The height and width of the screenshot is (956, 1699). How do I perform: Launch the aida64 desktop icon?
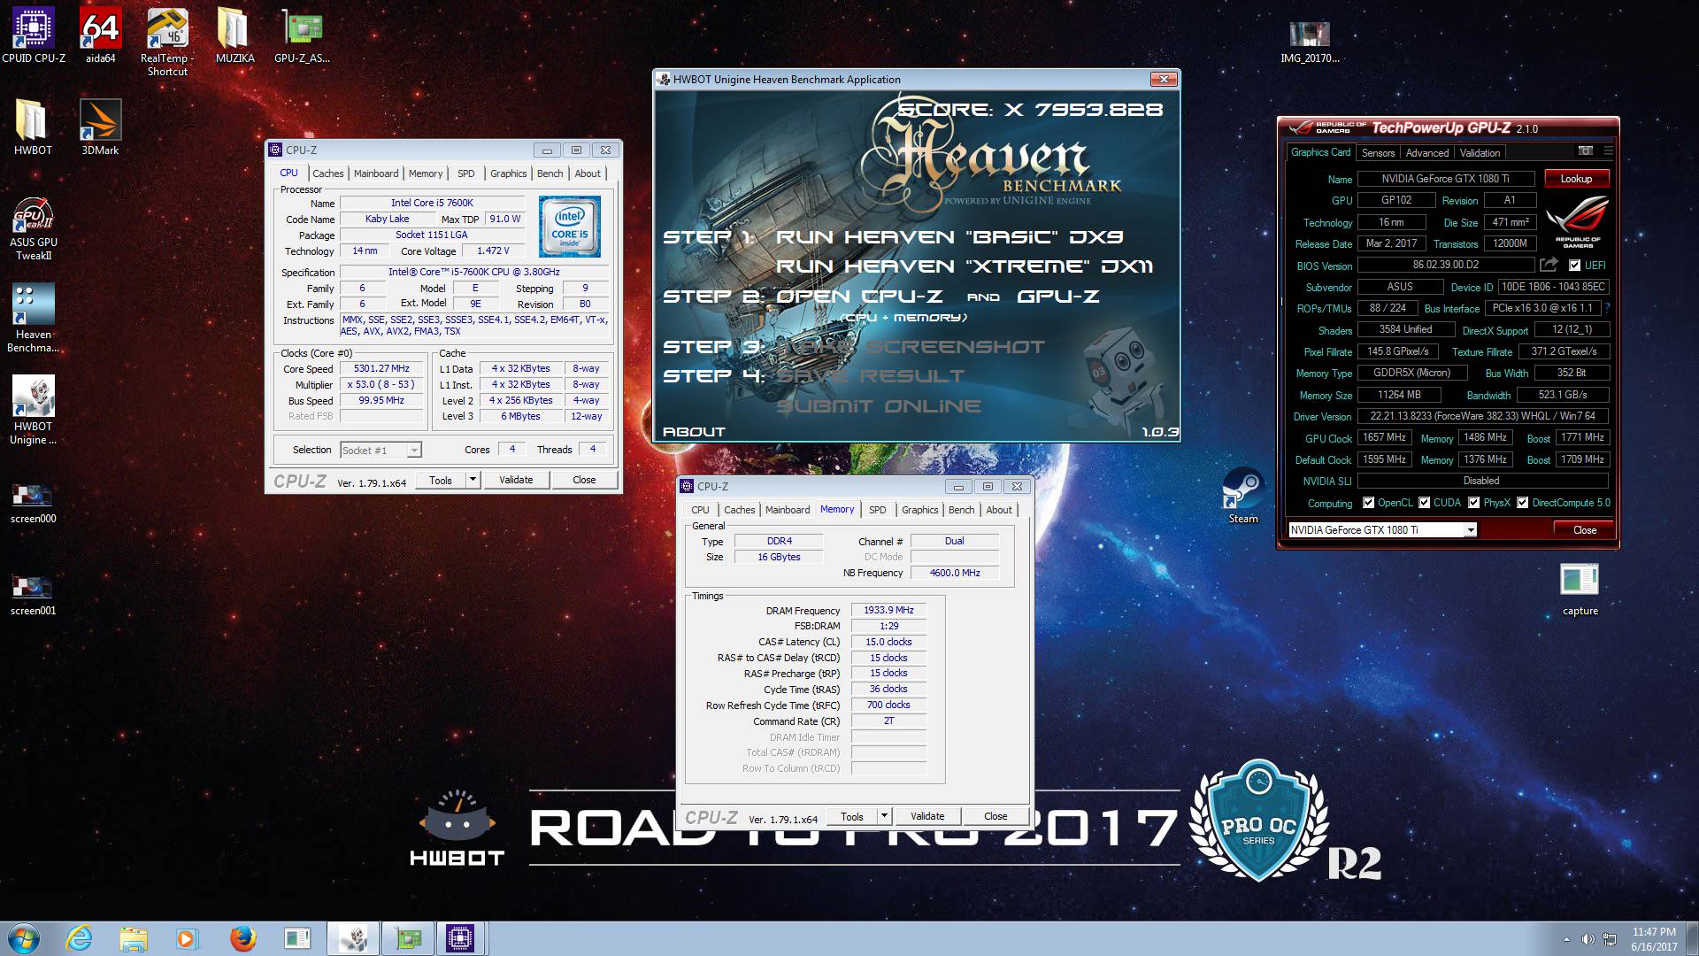(100, 35)
